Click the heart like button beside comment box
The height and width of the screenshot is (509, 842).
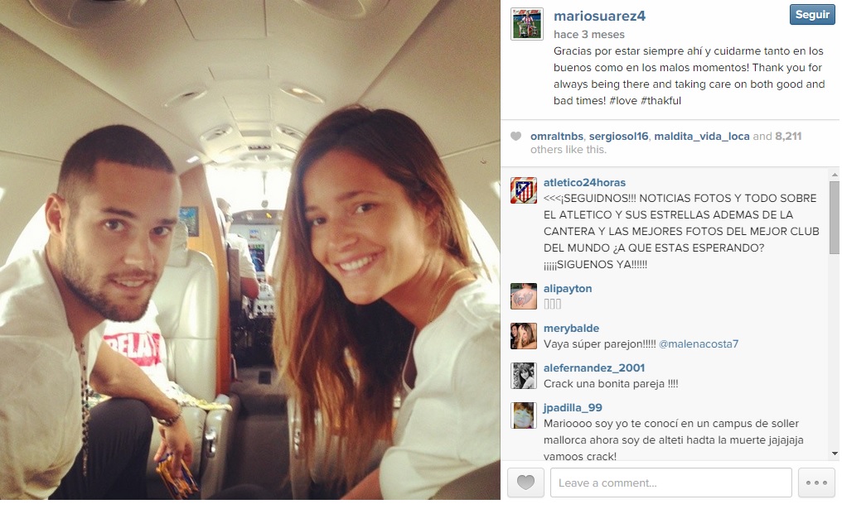click(525, 483)
